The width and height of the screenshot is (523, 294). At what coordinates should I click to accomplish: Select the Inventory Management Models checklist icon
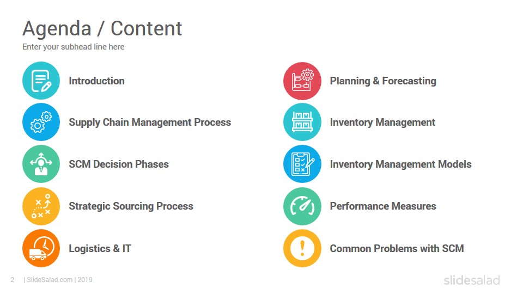[x=302, y=164]
